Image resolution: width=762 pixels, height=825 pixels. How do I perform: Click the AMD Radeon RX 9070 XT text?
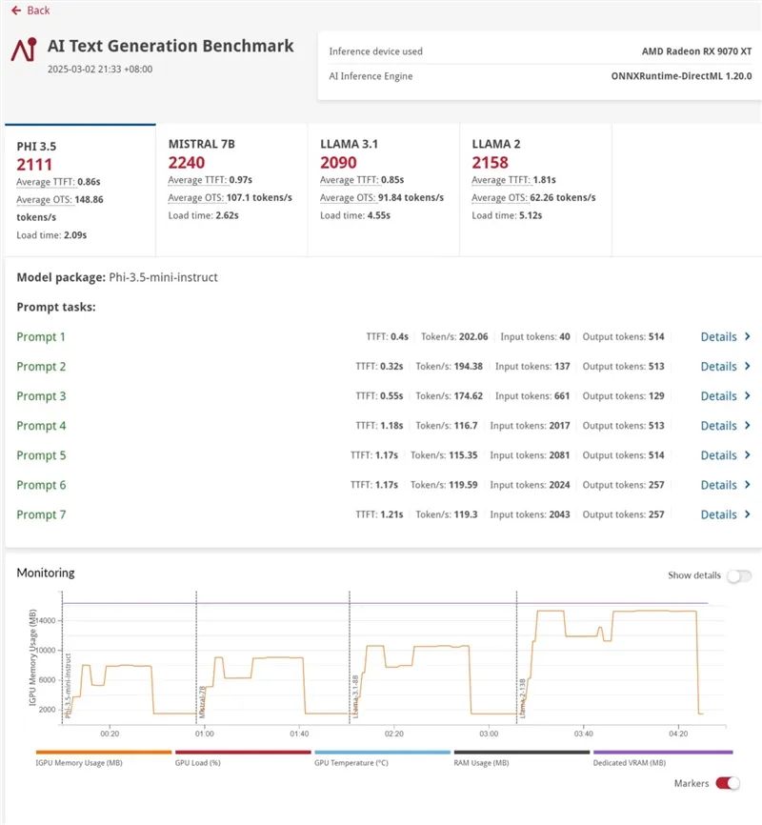696,51
